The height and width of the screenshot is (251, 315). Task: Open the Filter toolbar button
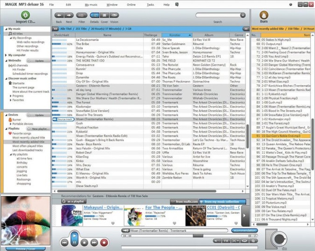[x=81, y=15]
